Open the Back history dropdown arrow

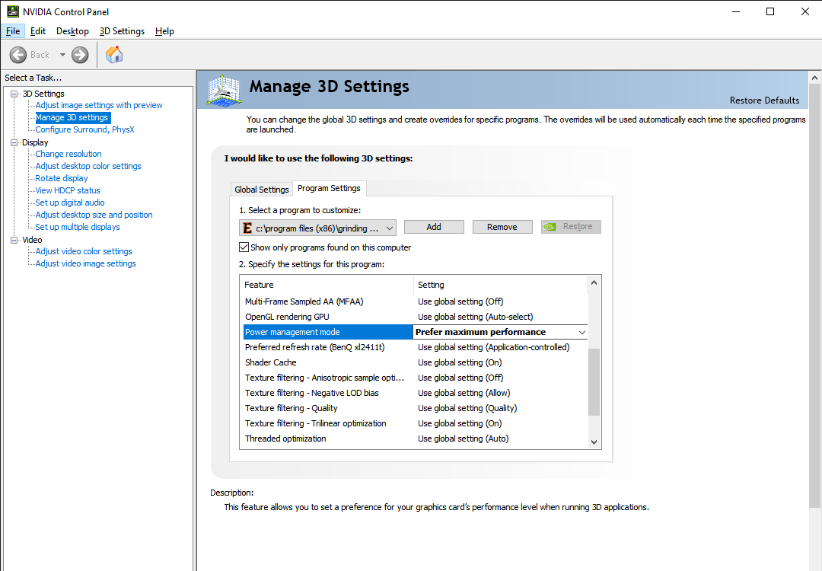(x=62, y=55)
